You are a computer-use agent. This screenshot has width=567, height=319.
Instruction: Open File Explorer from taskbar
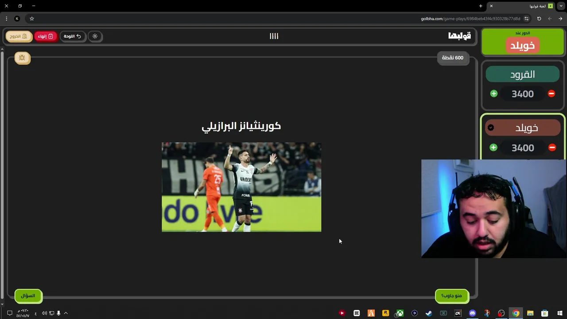[x=530, y=313]
